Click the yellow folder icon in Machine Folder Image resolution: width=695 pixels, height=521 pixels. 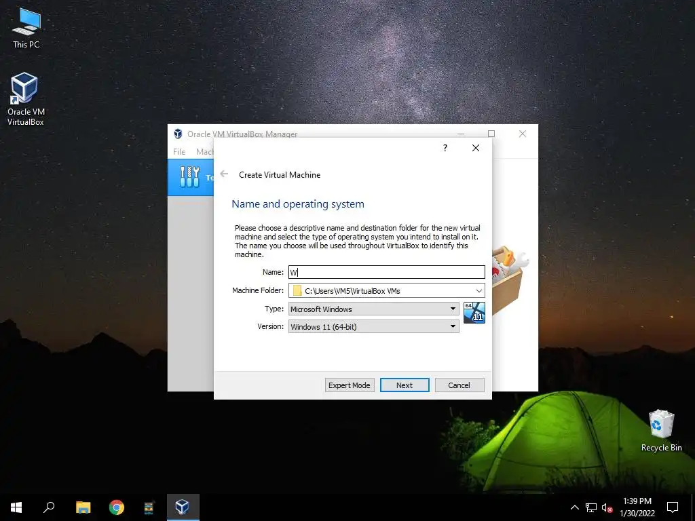[297, 290]
